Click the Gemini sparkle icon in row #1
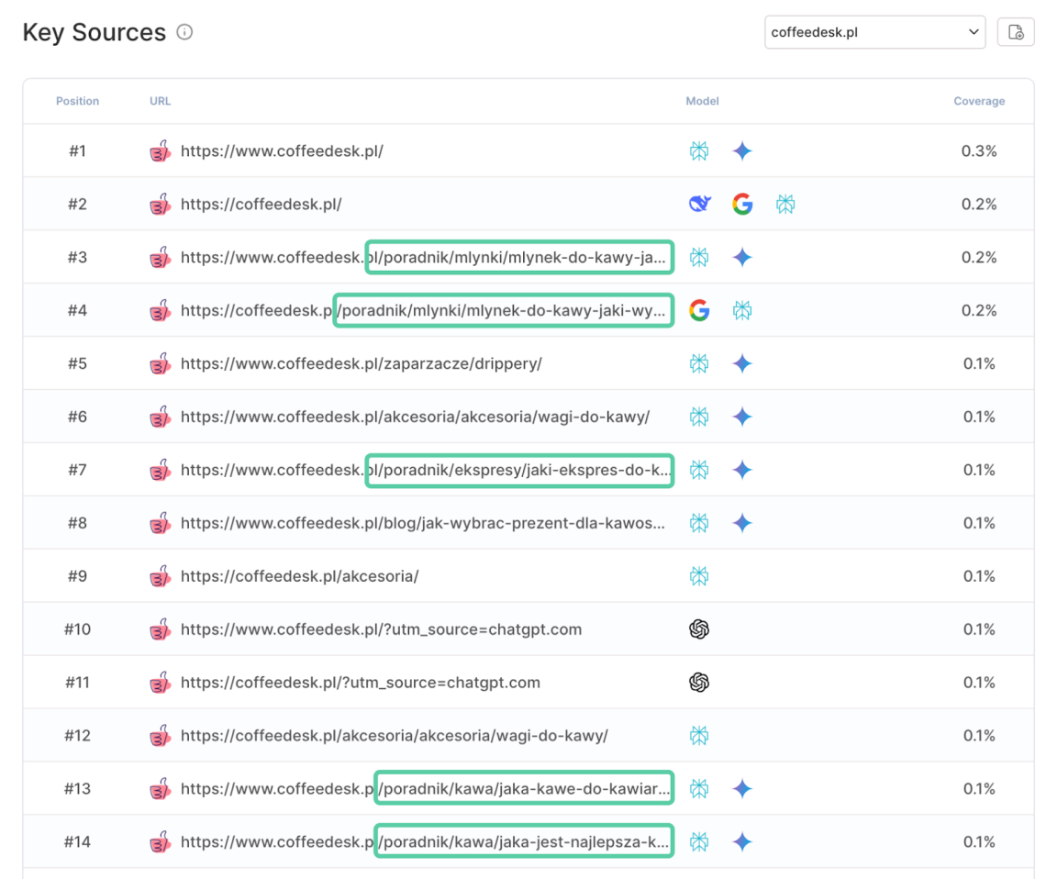This screenshot has height=879, width=1046. [742, 151]
